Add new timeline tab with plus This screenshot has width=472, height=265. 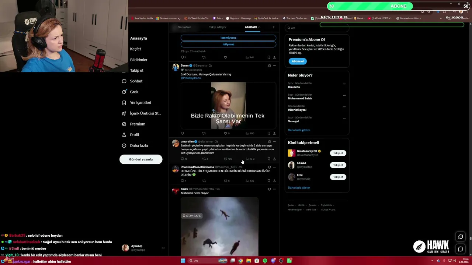pos(273,27)
